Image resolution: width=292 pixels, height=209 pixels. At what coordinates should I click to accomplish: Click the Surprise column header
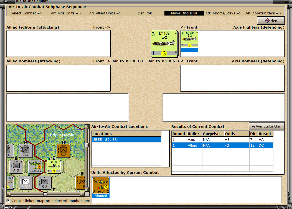point(213,134)
